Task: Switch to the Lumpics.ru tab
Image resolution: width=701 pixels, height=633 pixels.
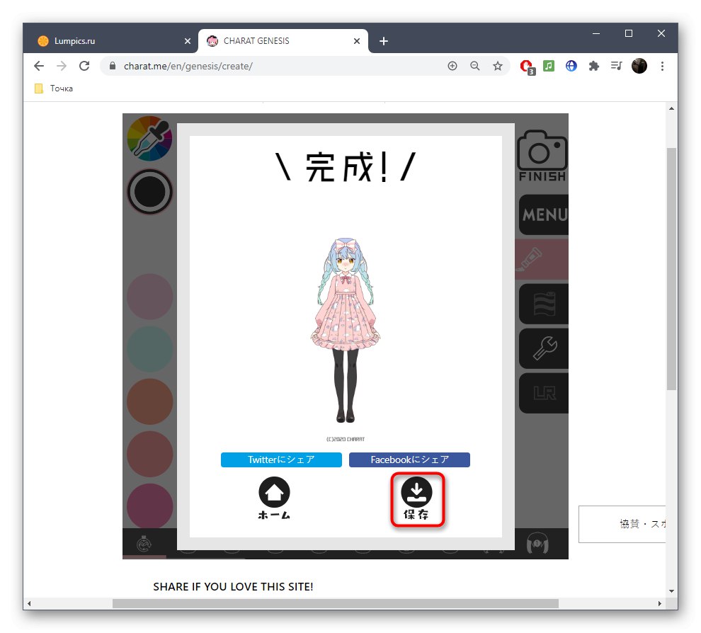Action: (x=112, y=40)
